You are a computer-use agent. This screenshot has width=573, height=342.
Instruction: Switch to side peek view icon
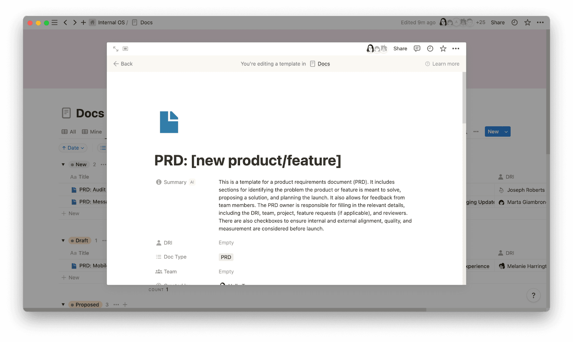pos(126,48)
